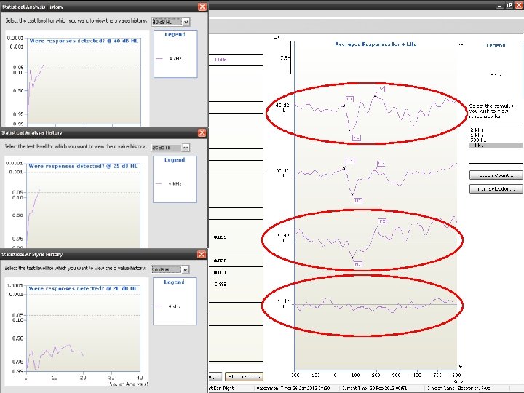Click P2 marker on the third waveform
524x393 pixels.
pos(382,221)
